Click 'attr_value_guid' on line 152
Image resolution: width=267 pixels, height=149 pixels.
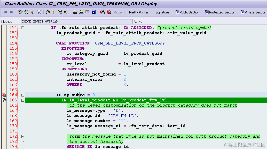[187, 33]
